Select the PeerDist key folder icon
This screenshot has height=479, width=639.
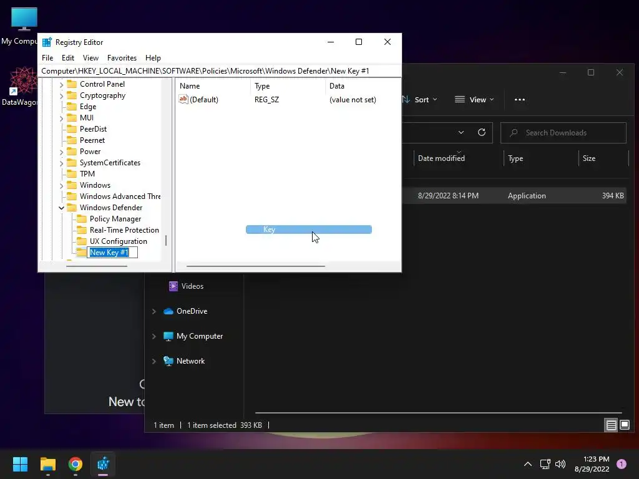[72, 128]
